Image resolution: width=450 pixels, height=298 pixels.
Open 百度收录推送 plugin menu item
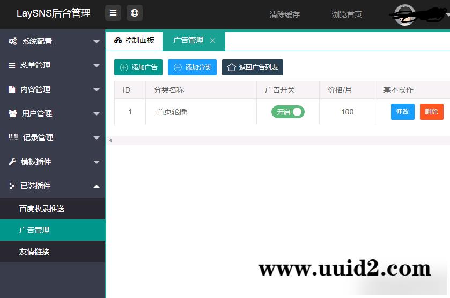(x=43, y=209)
